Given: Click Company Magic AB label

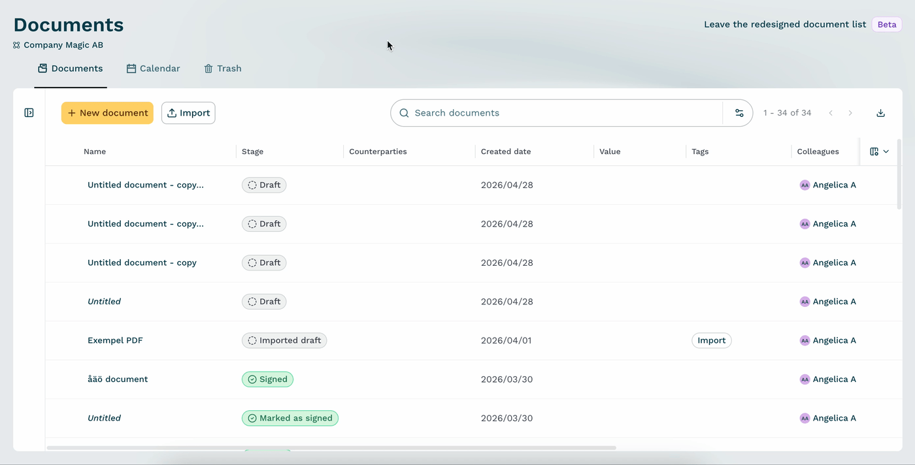Looking at the screenshot, I should 63,45.
